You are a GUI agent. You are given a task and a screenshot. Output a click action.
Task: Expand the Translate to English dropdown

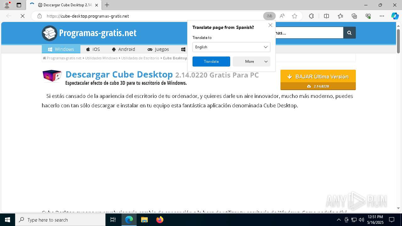pyautogui.click(x=231, y=47)
